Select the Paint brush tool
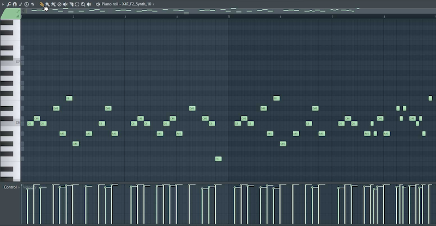The image size is (436, 226). pos(47,4)
